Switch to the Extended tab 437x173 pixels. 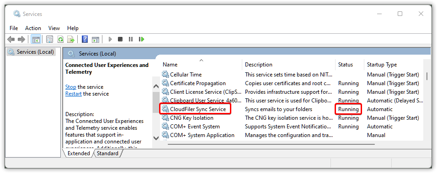pos(79,153)
